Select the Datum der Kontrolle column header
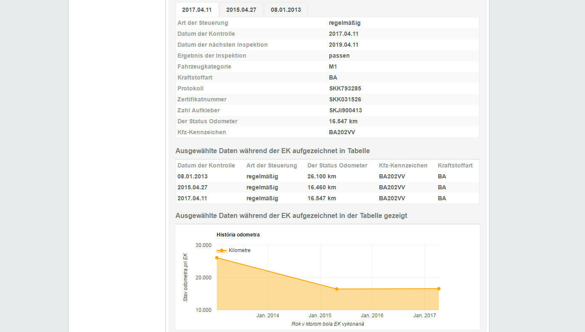Image resolution: width=585 pixels, height=332 pixels. click(x=206, y=165)
